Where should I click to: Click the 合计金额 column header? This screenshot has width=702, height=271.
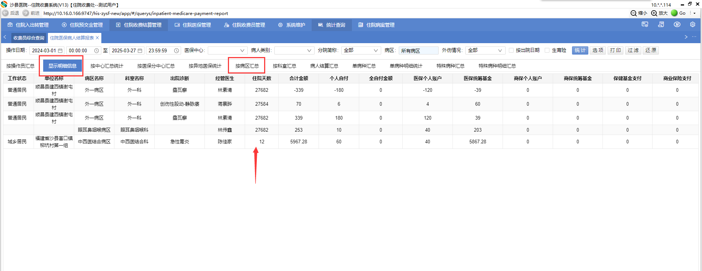pyautogui.click(x=299, y=78)
